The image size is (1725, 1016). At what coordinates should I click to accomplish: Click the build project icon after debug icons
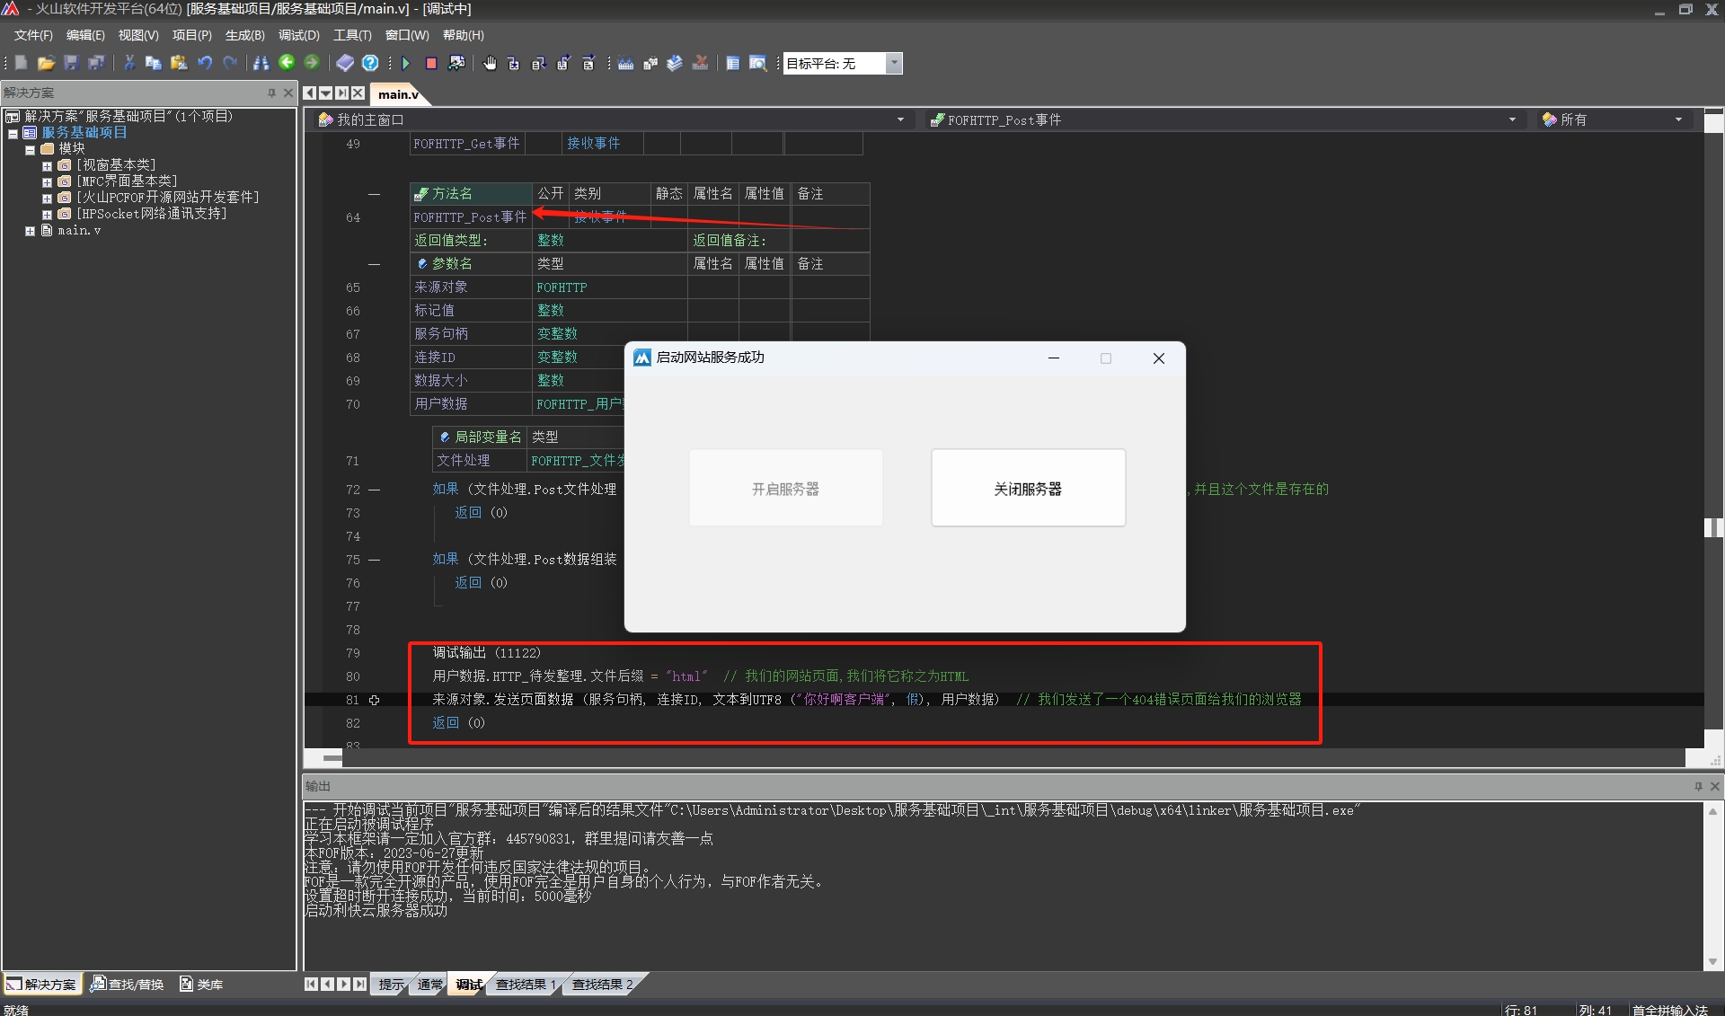(626, 63)
